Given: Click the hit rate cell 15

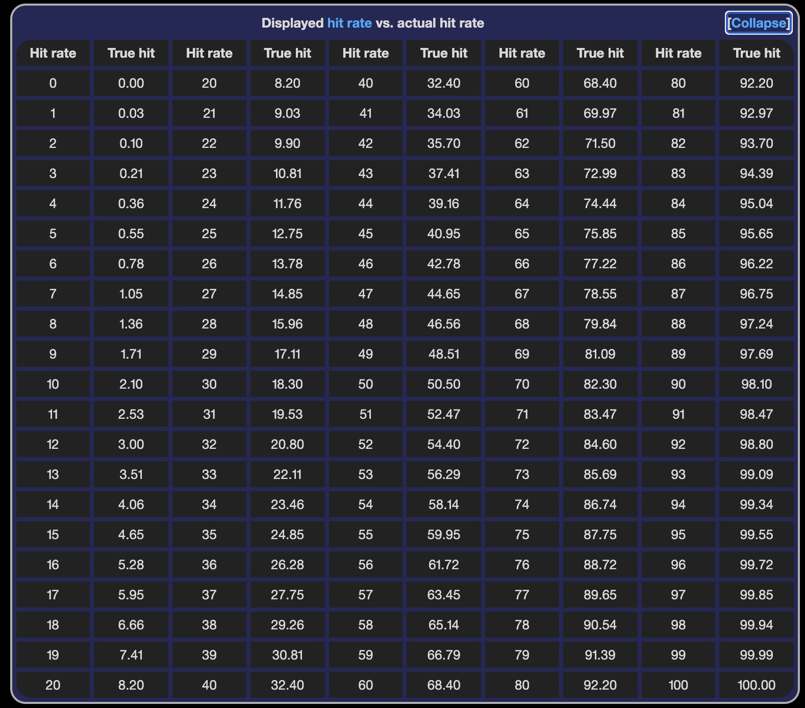Looking at the screenshot, I should tap(53, 535).
